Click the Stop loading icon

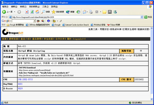click(27, 12)
